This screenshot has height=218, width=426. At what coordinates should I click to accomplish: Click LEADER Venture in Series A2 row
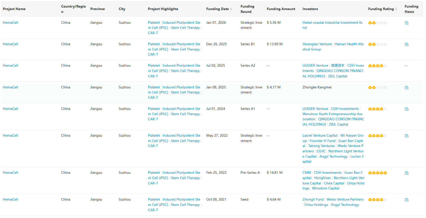(x=315, y=65)
